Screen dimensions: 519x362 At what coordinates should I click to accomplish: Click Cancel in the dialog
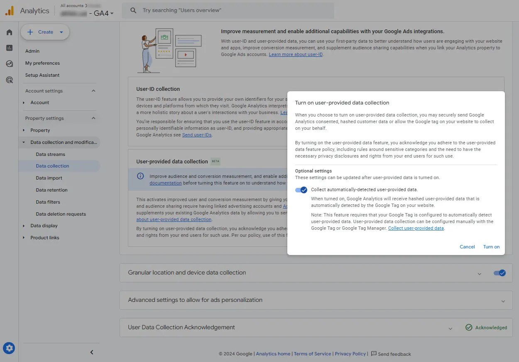pyautogui.click(x=467, y=247)
